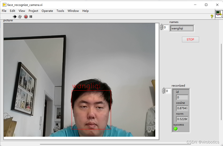
Task: Click the names array index stepper
Action: click(x=161, y=27)
